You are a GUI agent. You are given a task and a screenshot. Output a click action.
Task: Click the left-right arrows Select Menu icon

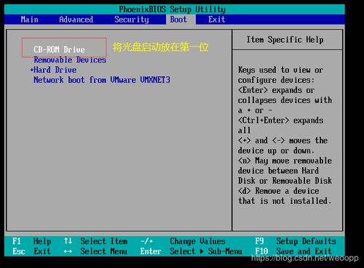(68, 251)
